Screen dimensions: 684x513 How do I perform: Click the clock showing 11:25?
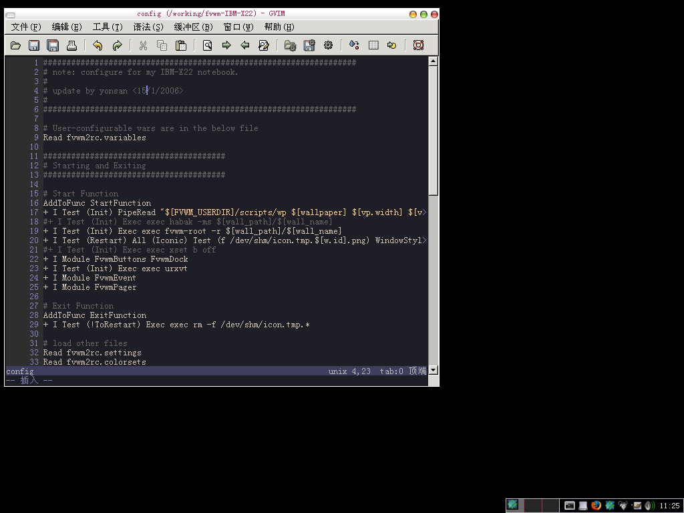[x=669, y=506]
